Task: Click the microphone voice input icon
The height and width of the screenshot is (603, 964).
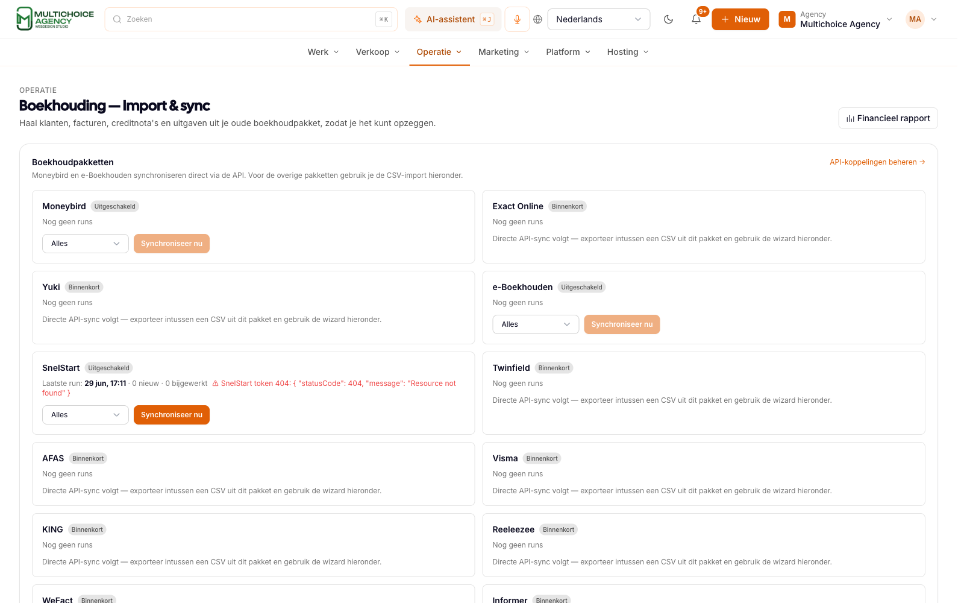Action: (517, 19)
